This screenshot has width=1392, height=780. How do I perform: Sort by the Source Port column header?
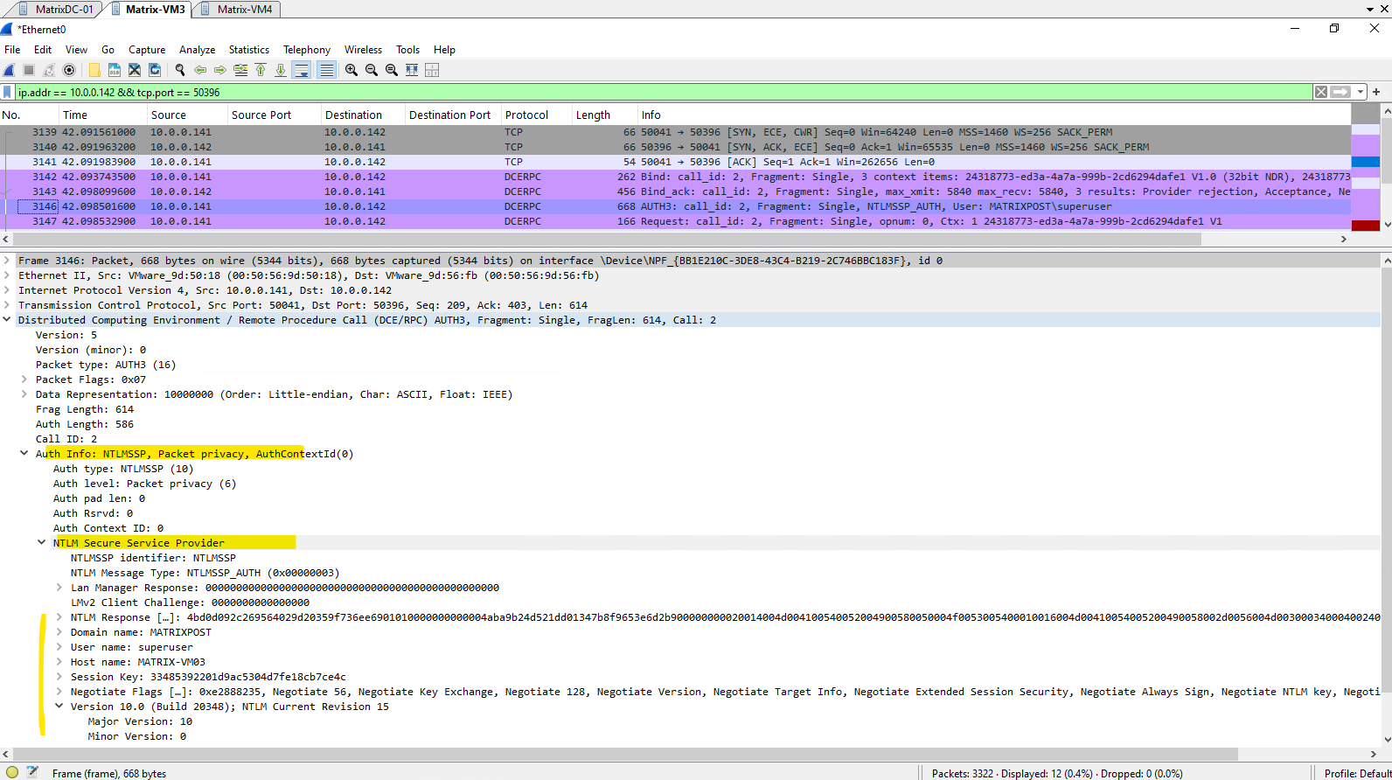click(x=275, y=115)
